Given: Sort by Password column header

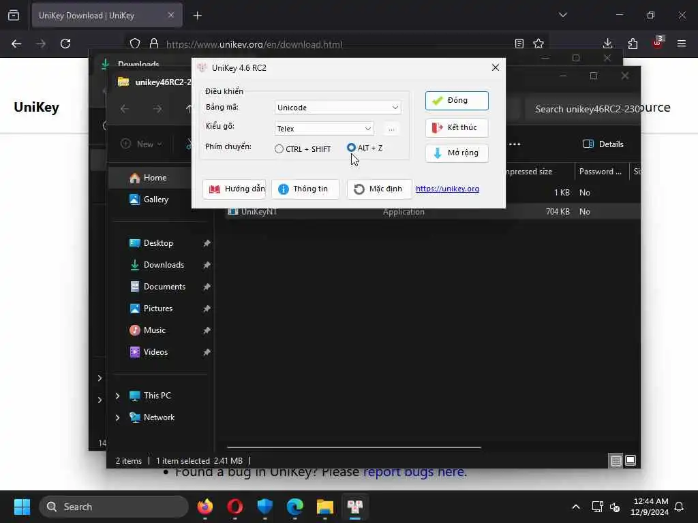Looking at the screenshot, I should (601, 172).
